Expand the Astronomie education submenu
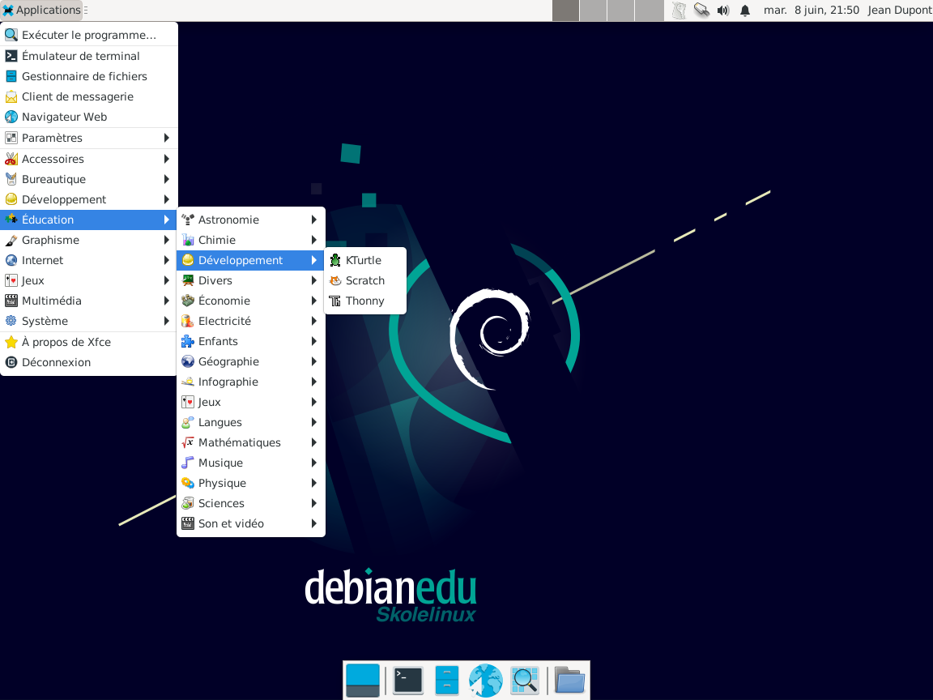 231,220
